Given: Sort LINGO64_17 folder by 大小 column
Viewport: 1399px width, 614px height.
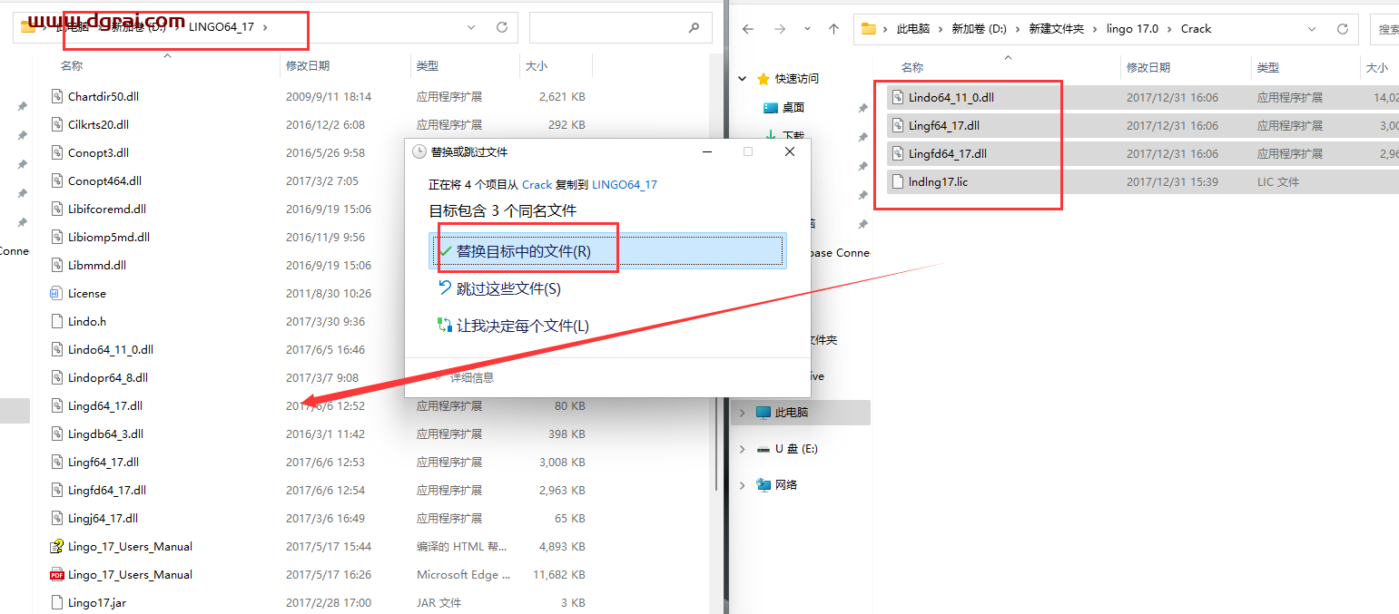Looking at the screenshot, I should (536, 66).
